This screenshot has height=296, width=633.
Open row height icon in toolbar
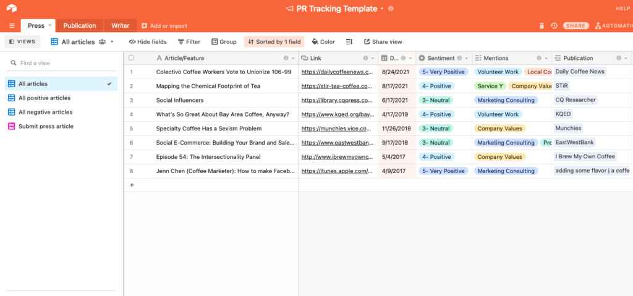(x=349, y=41)
